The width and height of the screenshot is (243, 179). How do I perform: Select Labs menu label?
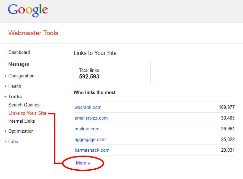click(x=13, y=141)
